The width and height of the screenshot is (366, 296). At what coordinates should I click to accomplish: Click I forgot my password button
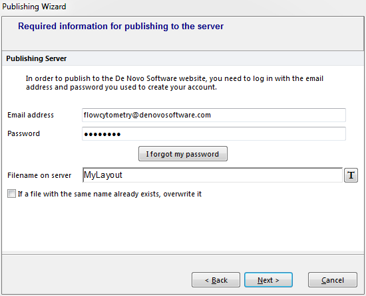[x=183, y=153]
